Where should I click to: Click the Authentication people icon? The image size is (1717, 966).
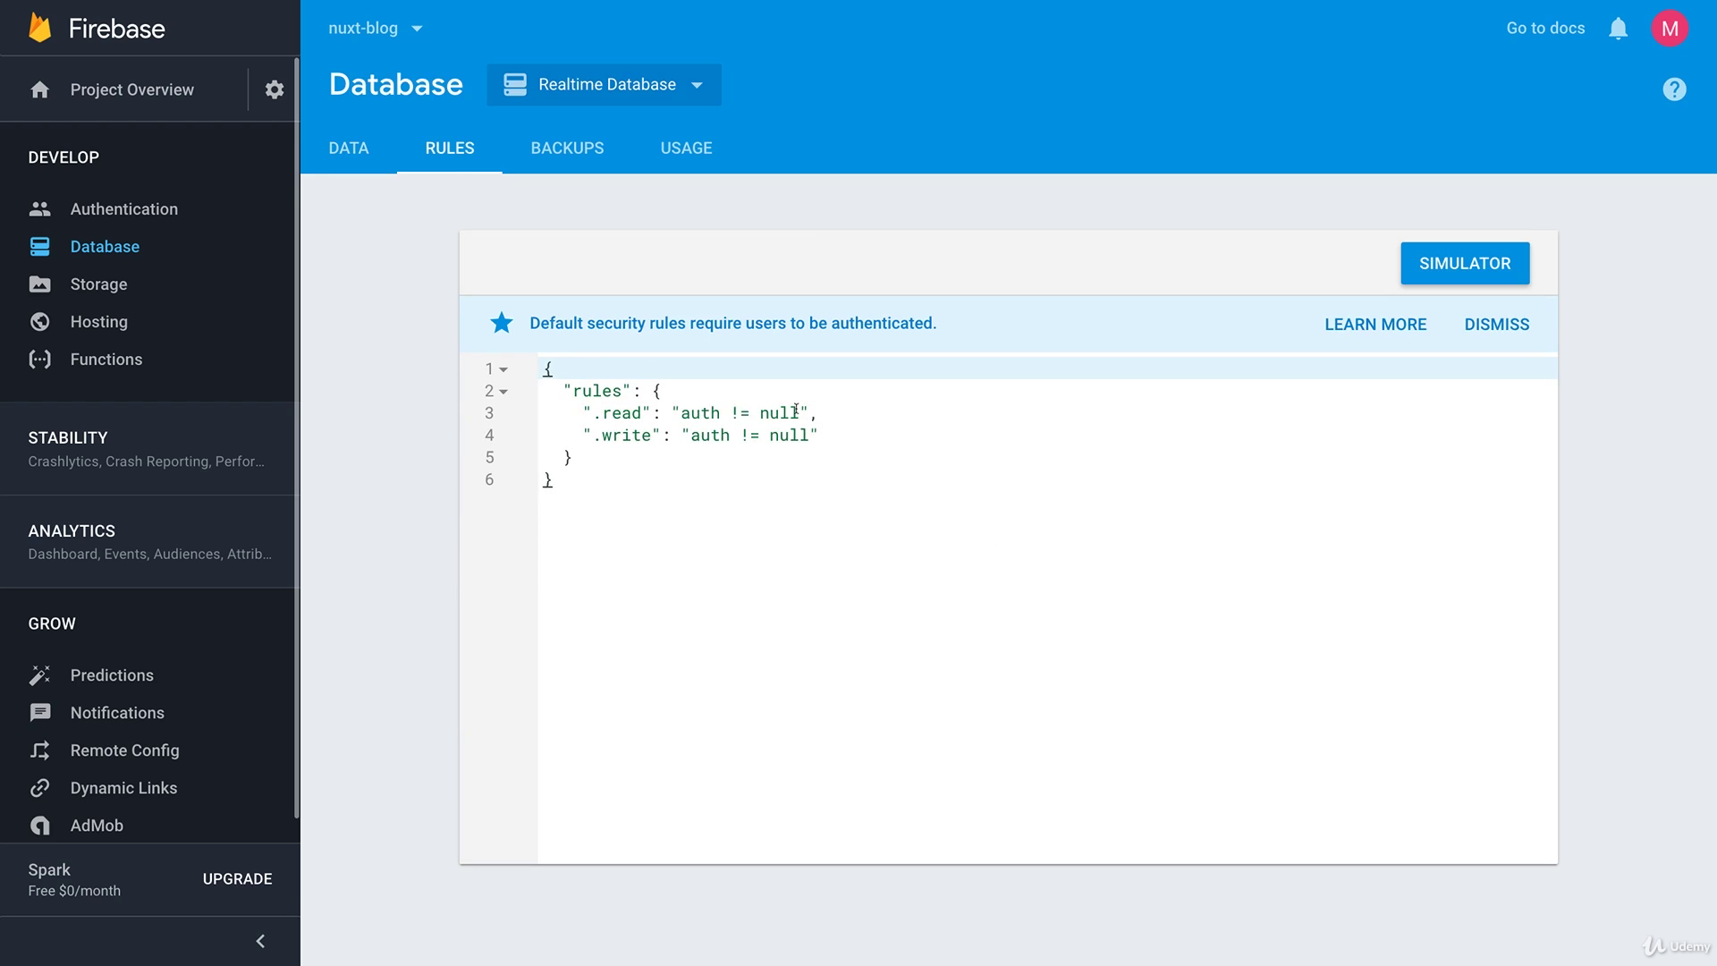click(39, 208)
